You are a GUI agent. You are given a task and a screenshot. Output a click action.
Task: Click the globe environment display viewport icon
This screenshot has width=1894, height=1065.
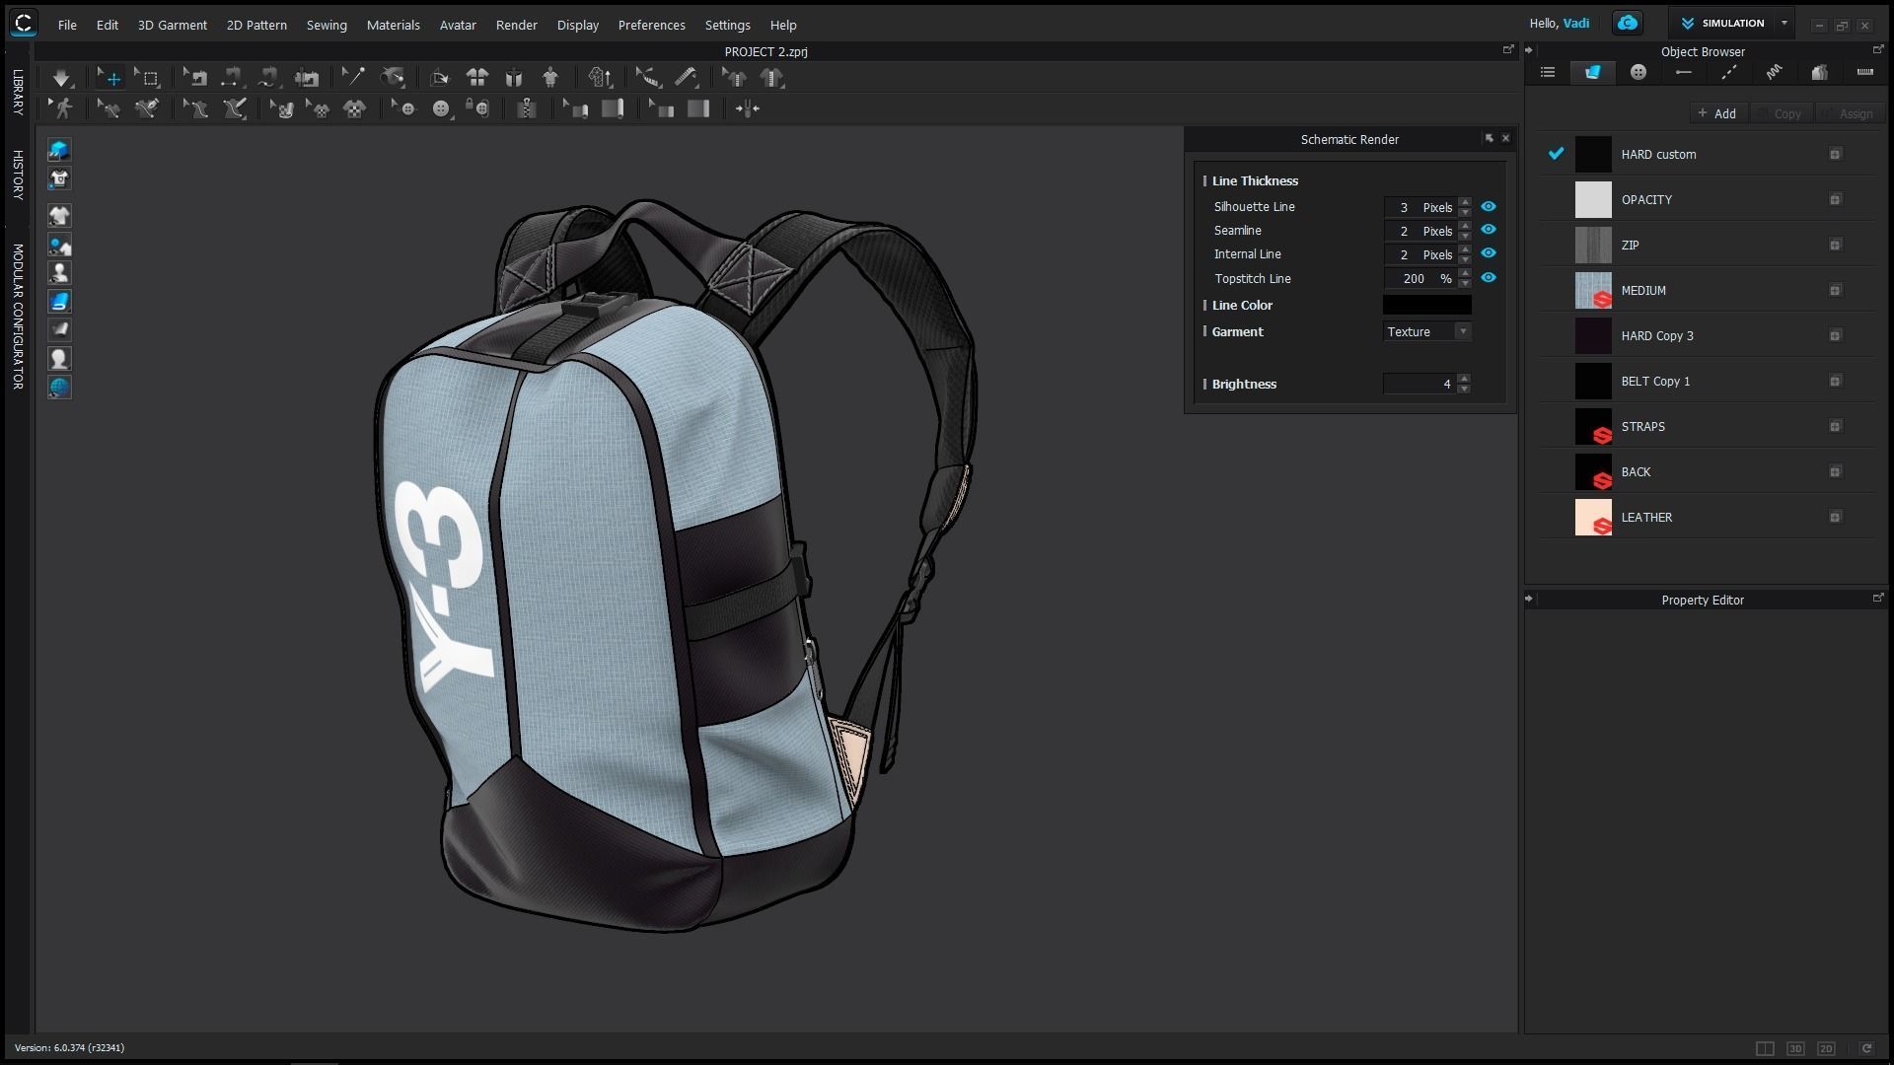click(59, 388)
